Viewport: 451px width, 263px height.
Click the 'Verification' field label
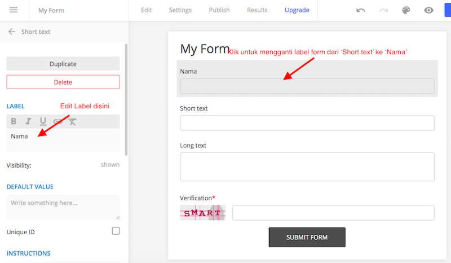pos(197,198)
